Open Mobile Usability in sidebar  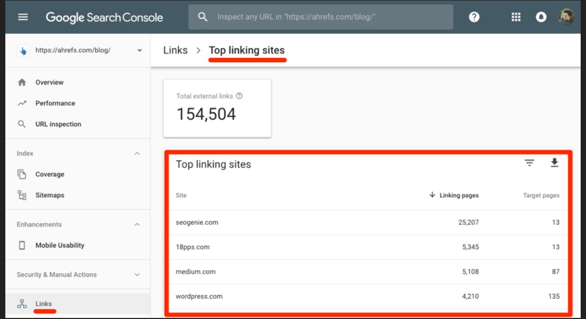click(78, 245)
